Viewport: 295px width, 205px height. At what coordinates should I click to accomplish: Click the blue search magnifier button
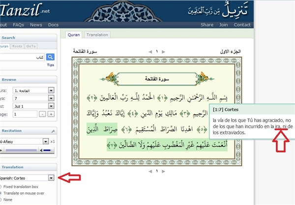click(x=50, y=57)
